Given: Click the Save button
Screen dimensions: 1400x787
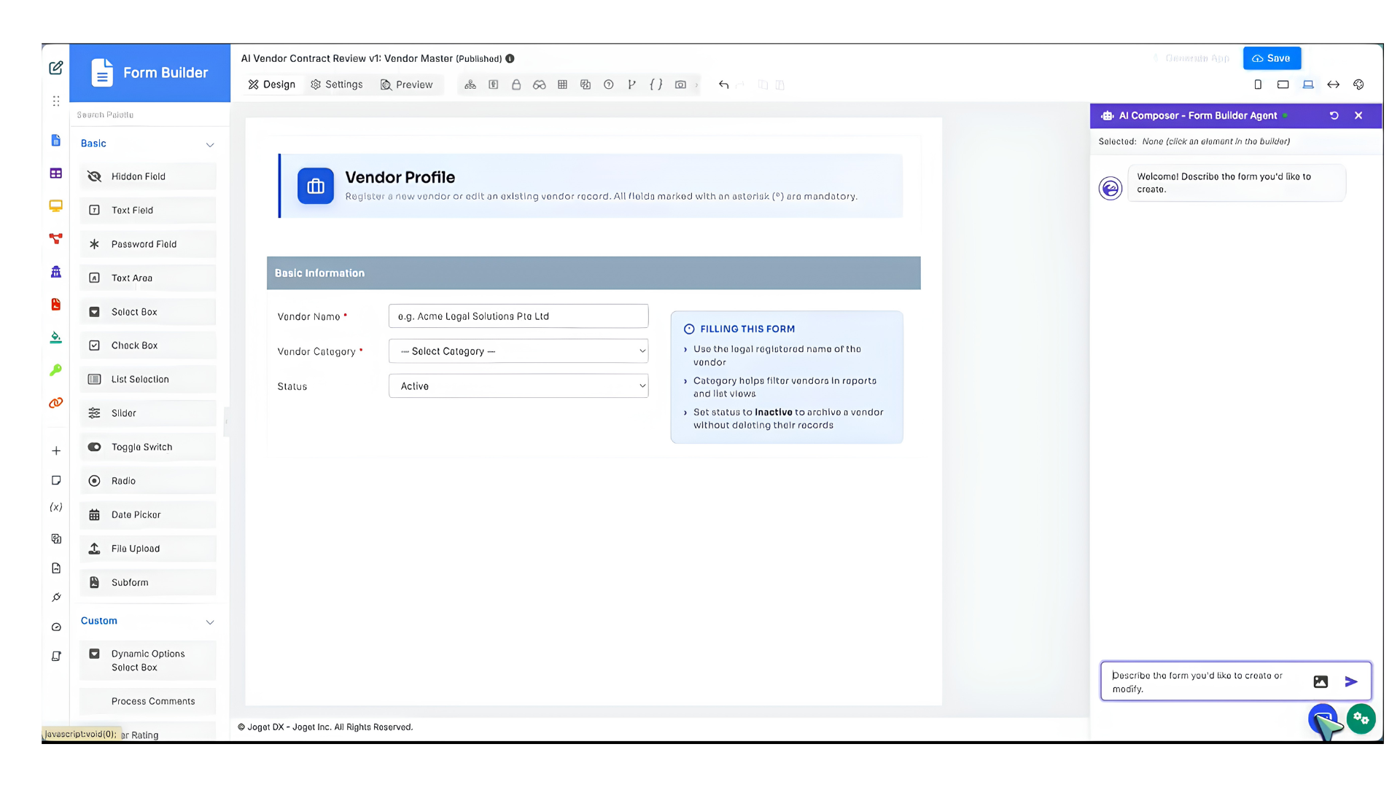Looking at the screenshot, I should pyautogui.click(x=1271, y=58).
